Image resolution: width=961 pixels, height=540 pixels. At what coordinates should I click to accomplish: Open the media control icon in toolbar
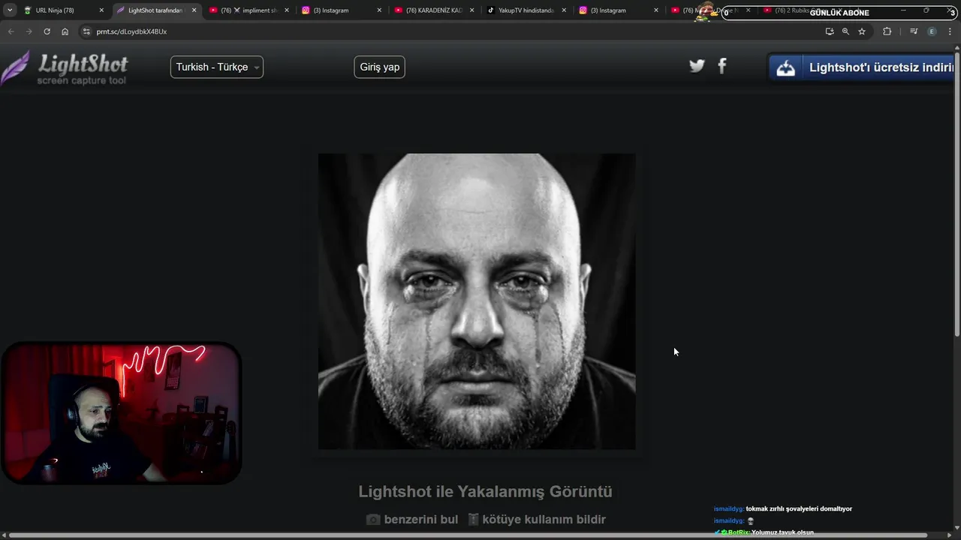click(913, 31)
